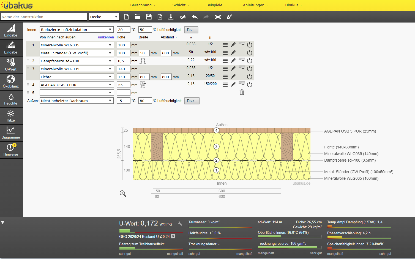This screenshot has width=415, height=259.
Task: Toggle power icon for Dampfsperre layer
Action: [250, 61]
